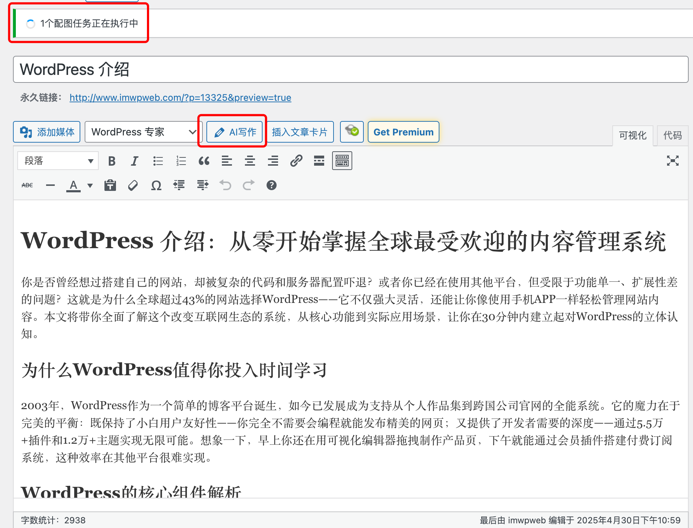Screen dimensions: 693x528
Task: Click the main article heading in editor
Action: click(343, 241)
